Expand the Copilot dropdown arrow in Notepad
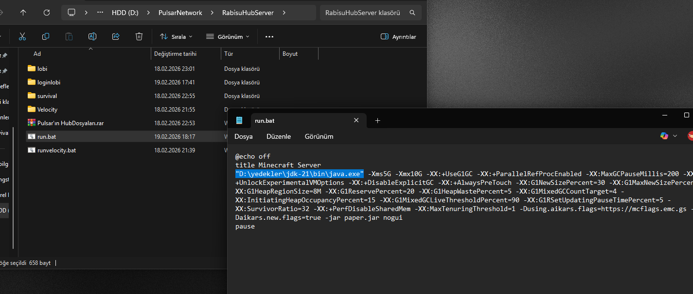The image size is (693, 294). 675,136
